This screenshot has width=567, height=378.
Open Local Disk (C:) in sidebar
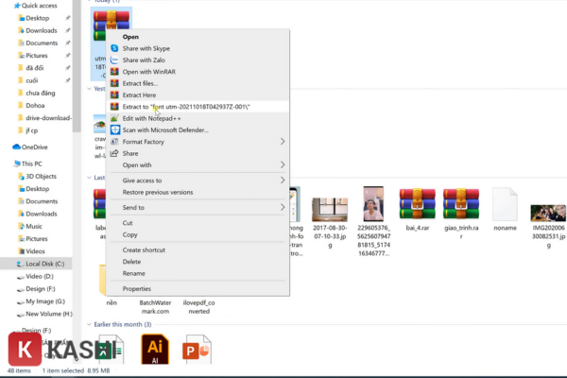pos(45,264)
